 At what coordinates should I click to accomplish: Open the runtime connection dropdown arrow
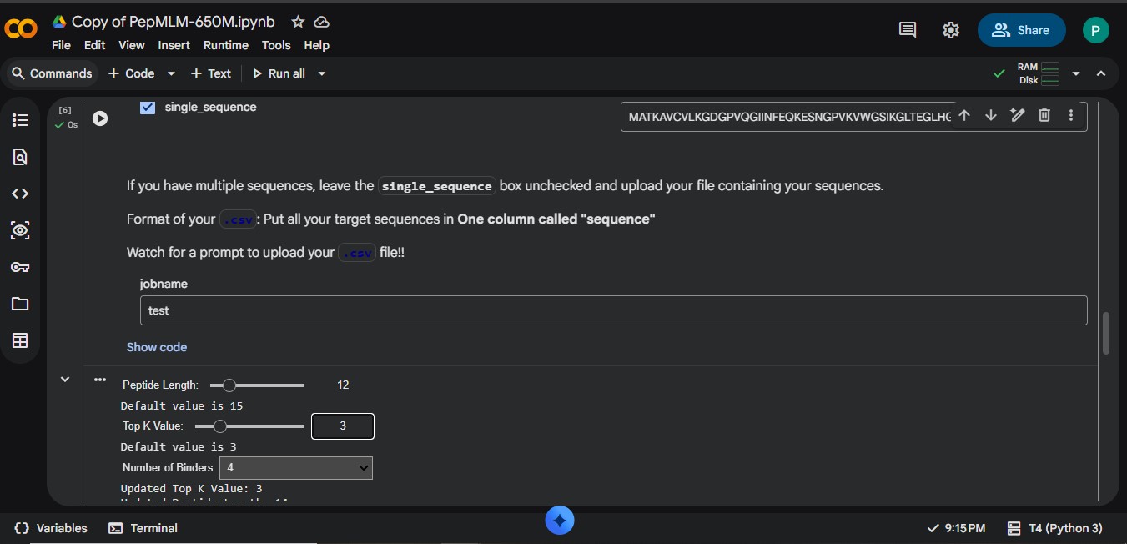pyautogui.click(x=1076, y=73)
